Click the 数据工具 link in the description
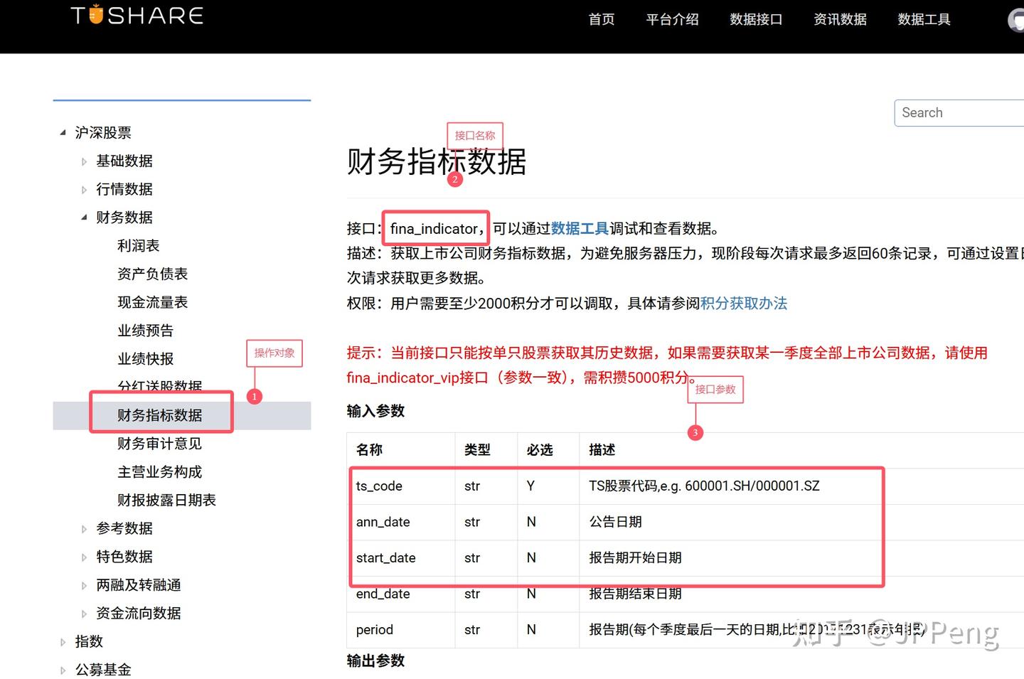The height and width of the screenshot is (679, 1024). click(x=579, y=228)
